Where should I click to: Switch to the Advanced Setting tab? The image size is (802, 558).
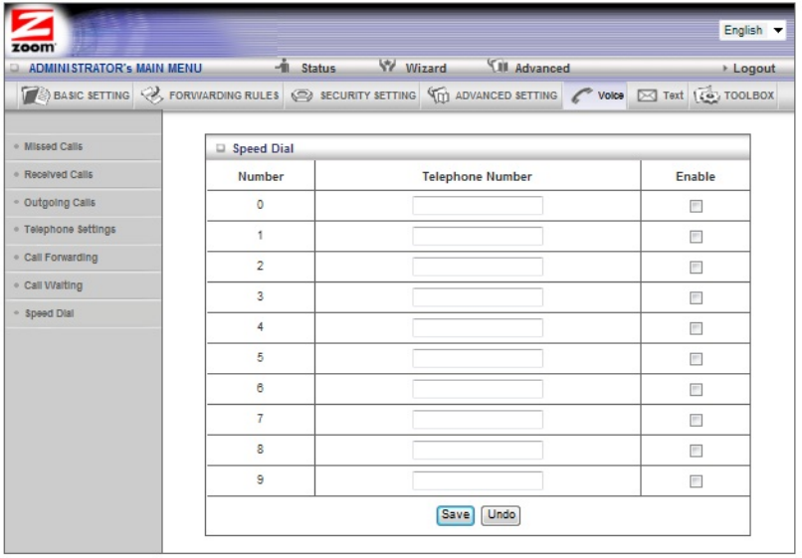click(492, 95)
